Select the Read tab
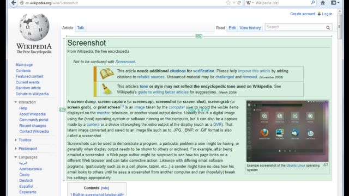349x196 pixels. [220, 28]
